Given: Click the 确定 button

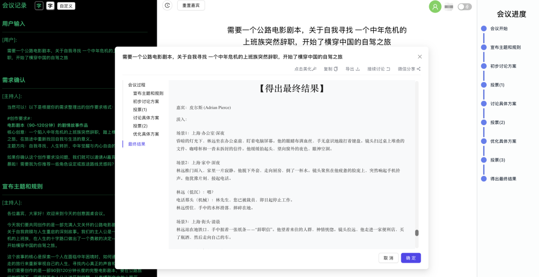Looking at the screenshot, I should coord(411,258).
